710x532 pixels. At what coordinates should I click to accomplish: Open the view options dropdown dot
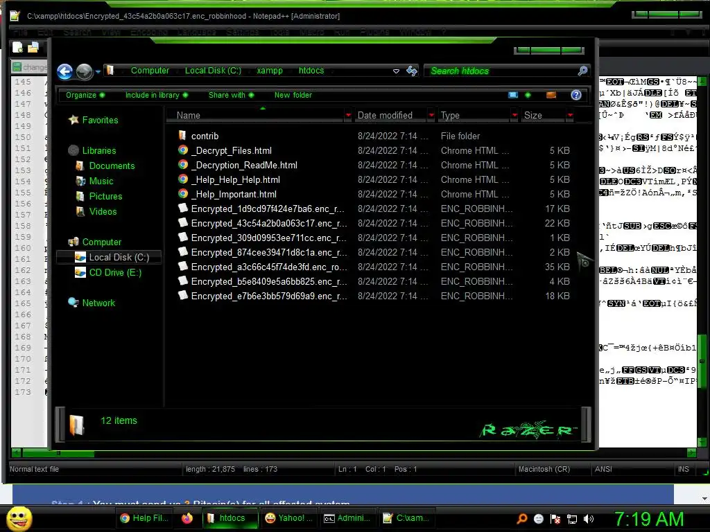(x=528, y=95)
